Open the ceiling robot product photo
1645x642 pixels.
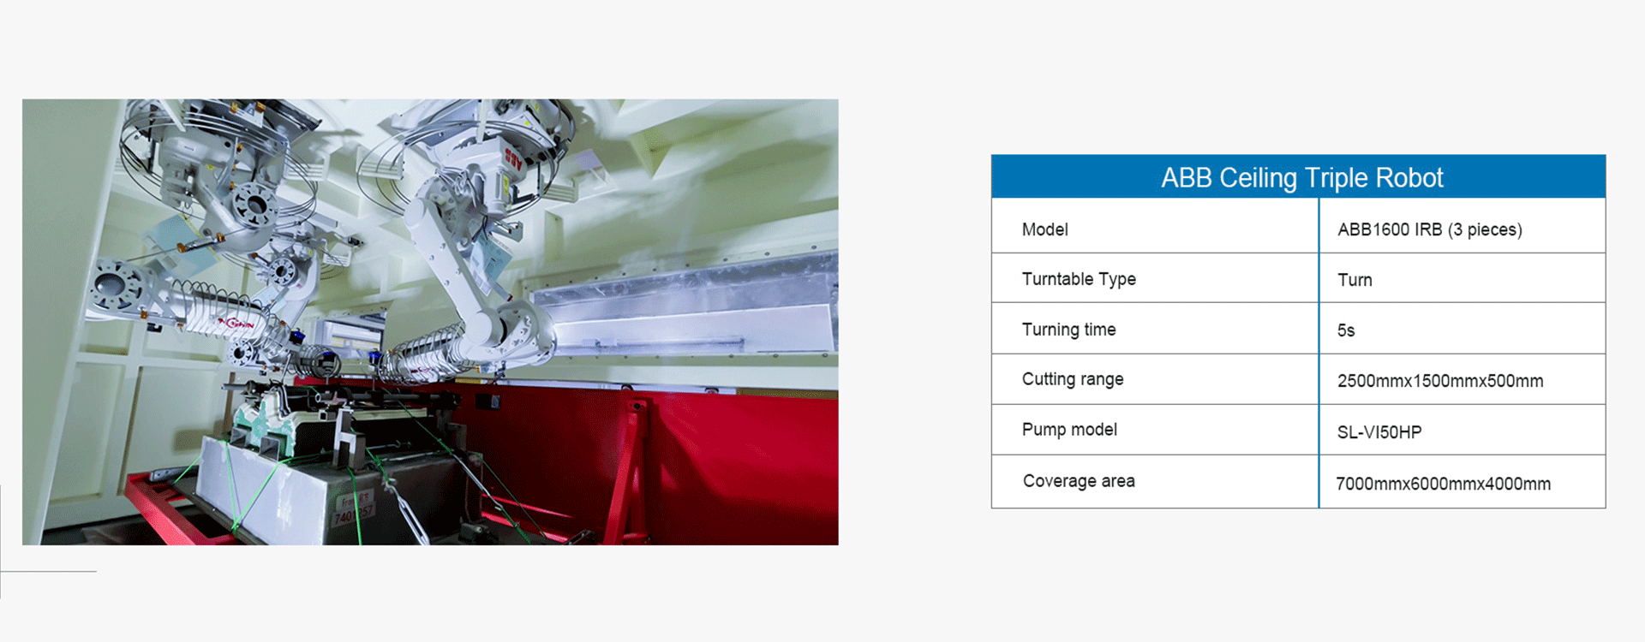point(430,322)
